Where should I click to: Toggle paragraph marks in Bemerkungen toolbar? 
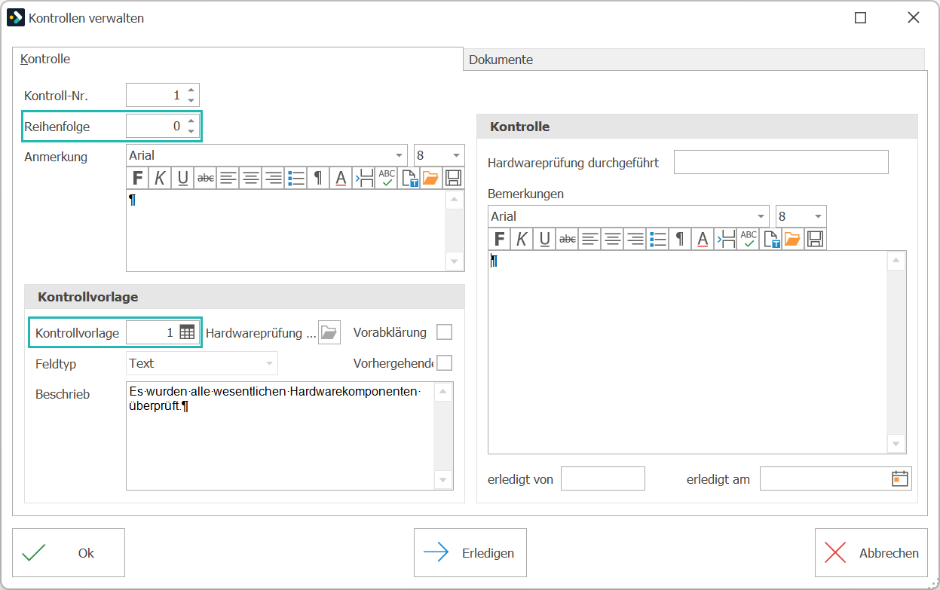(x=680, y=239)
